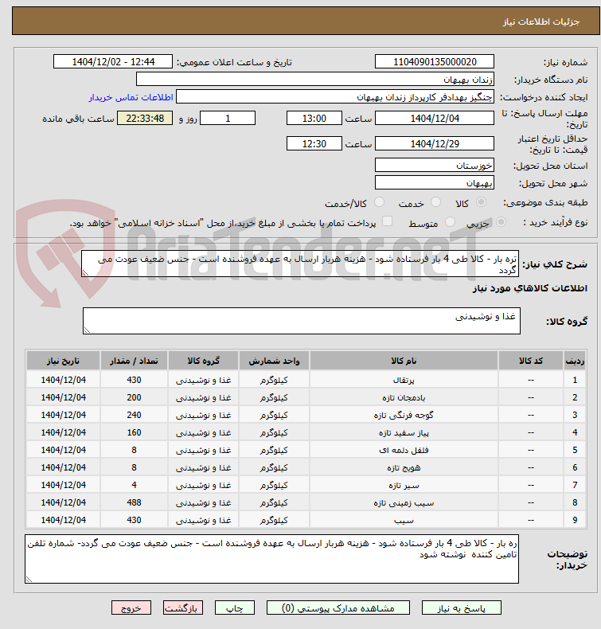Select the هویج تازه item cell
This screenshot has height=629, width=601.
404,467
